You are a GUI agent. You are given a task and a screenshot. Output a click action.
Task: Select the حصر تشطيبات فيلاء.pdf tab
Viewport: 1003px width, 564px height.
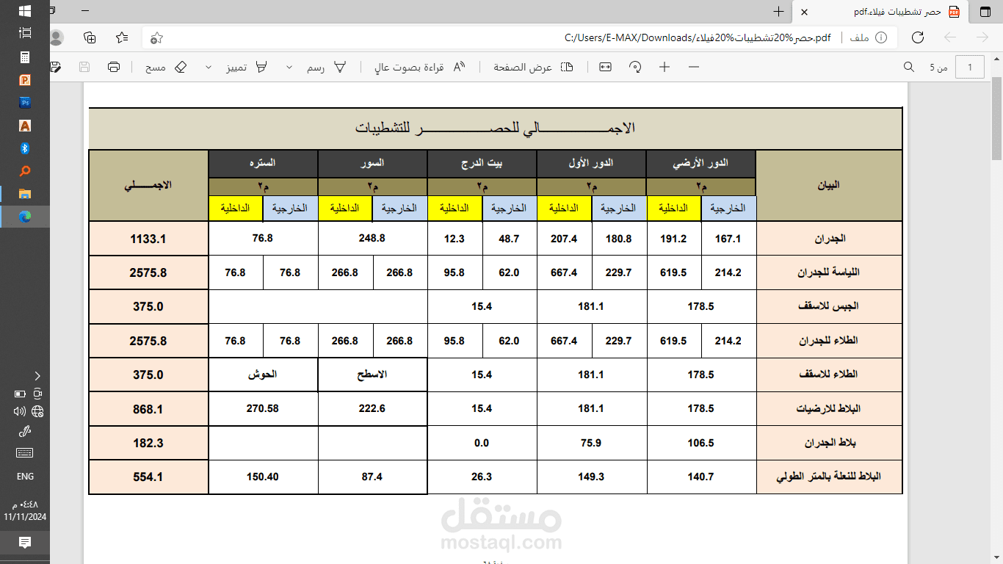tap(881, 12)
